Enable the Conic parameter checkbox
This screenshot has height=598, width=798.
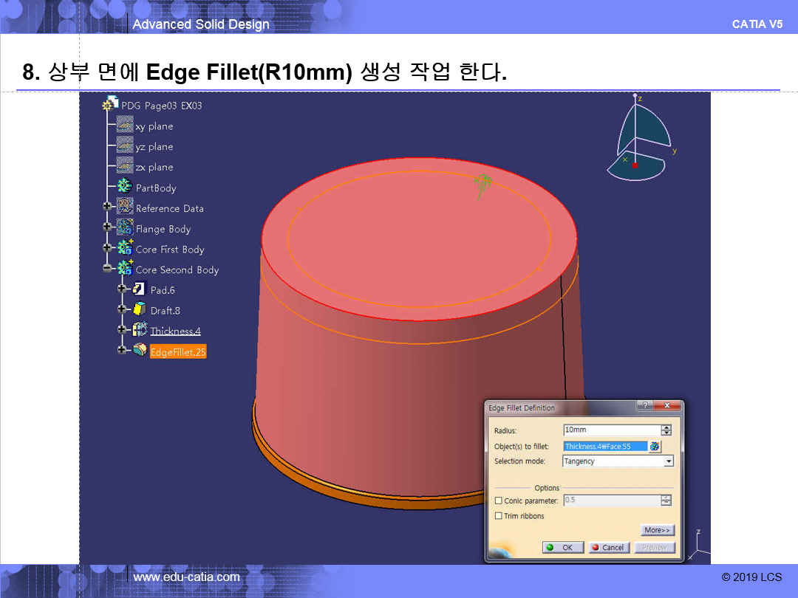click(499, 501)
